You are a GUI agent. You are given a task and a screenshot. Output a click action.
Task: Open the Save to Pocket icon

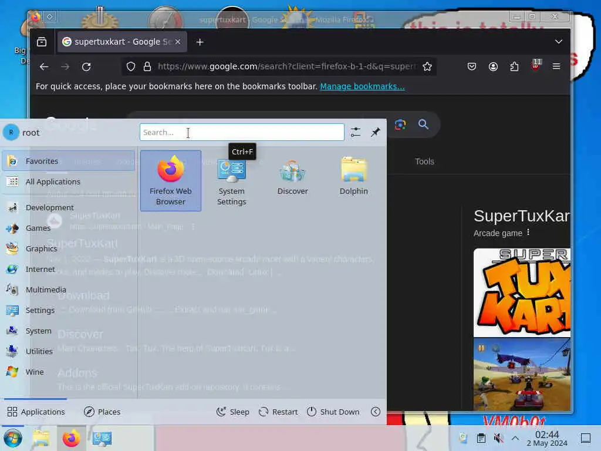(x=472, y=67)
